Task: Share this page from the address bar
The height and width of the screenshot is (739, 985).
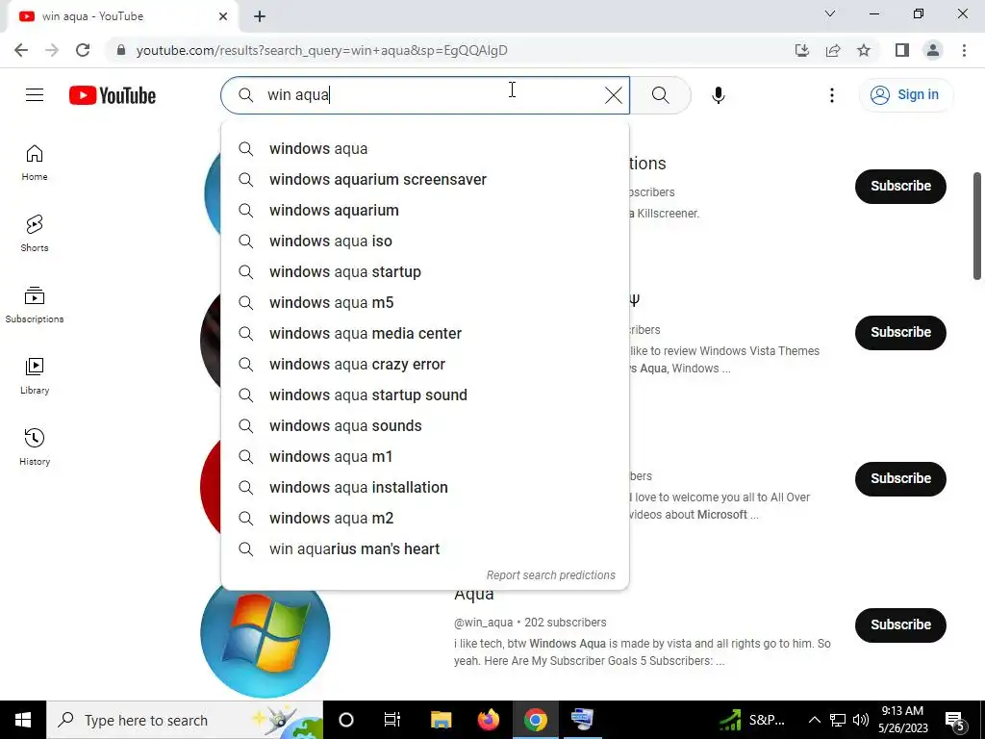Action: point(833,50)
